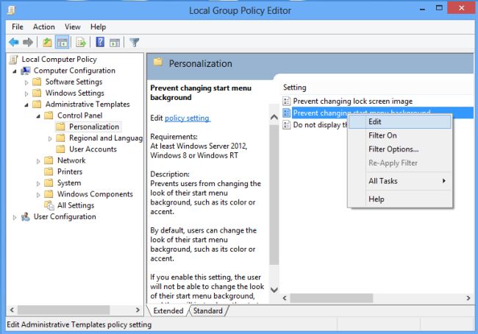
Task: Select the Windows Components tree item
Action: [x=95, y=194]
